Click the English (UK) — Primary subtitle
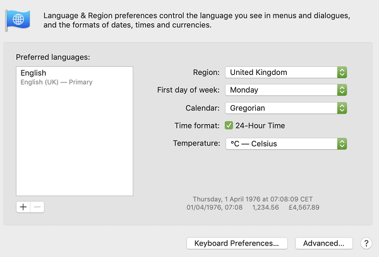Screen dimensions: 379x257 [x=57, y=82]
